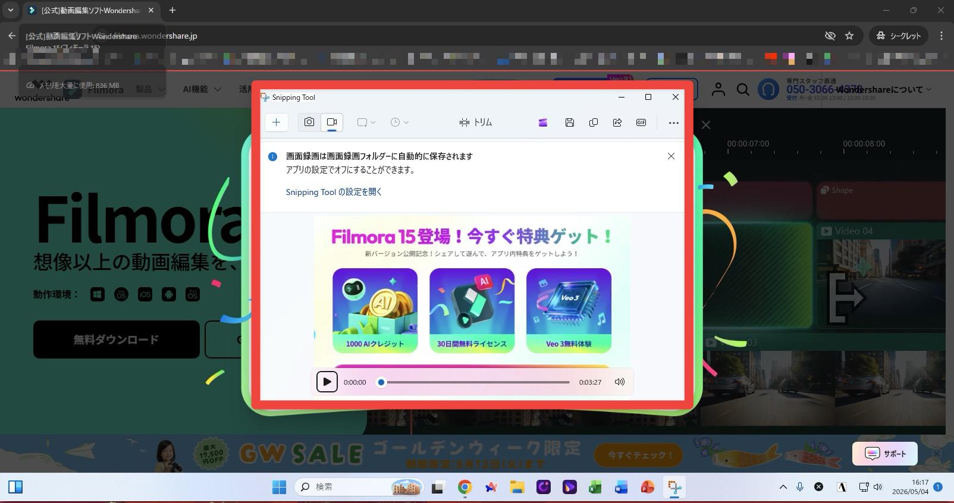This screenshot has width=954, height=503.
Task: Open the user account icon on Filmora site
Action: [x=718, y=89]
